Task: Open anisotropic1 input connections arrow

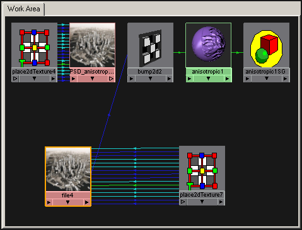Action: click(x=189, y=79)
